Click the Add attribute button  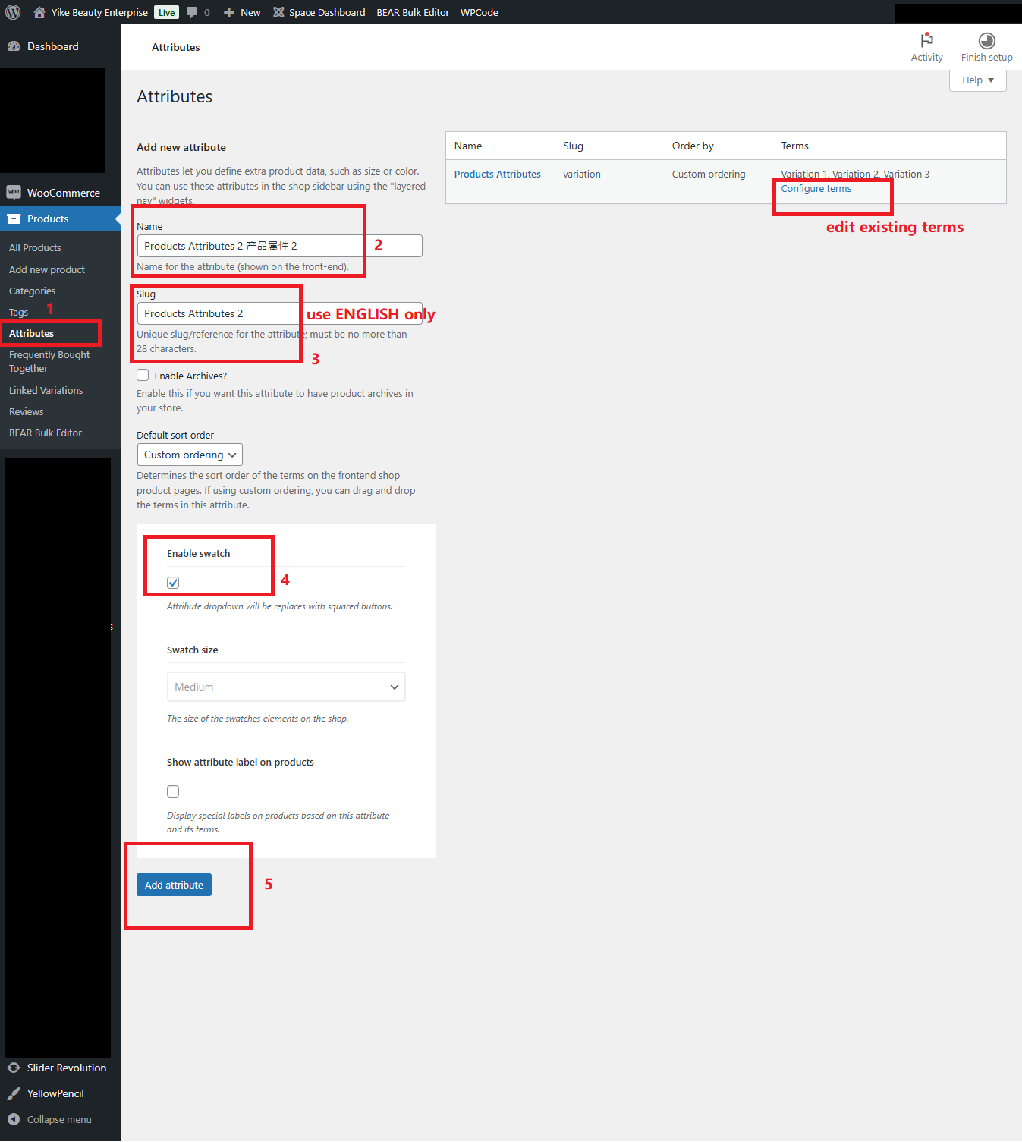point(174,885)
